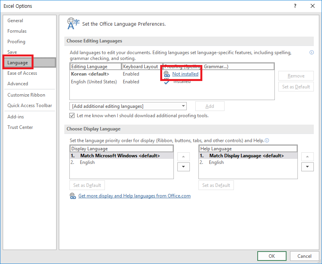Click the dialog Help question mark
Image resolution: width=322 pixels, height=264 pixels.
(295, 6)
